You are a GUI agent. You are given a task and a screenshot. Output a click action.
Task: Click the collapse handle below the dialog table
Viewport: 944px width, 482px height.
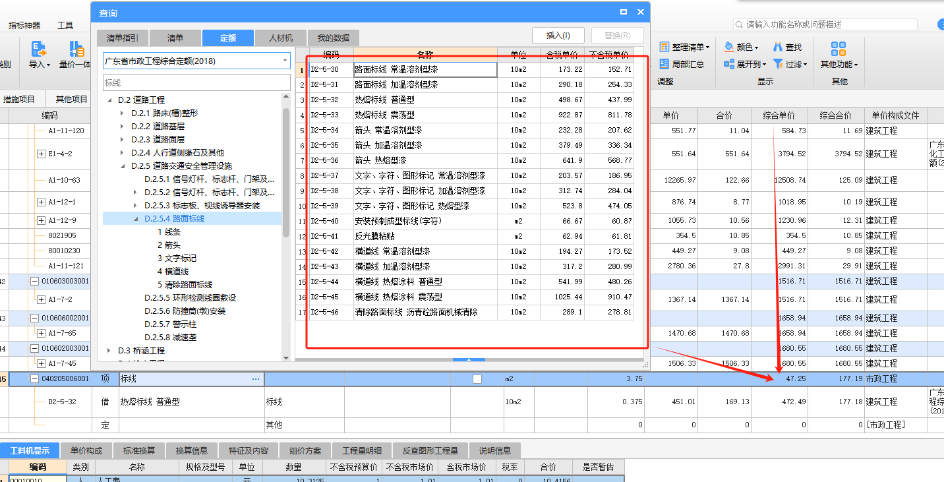pyautogui.click(x=469, y=360)
